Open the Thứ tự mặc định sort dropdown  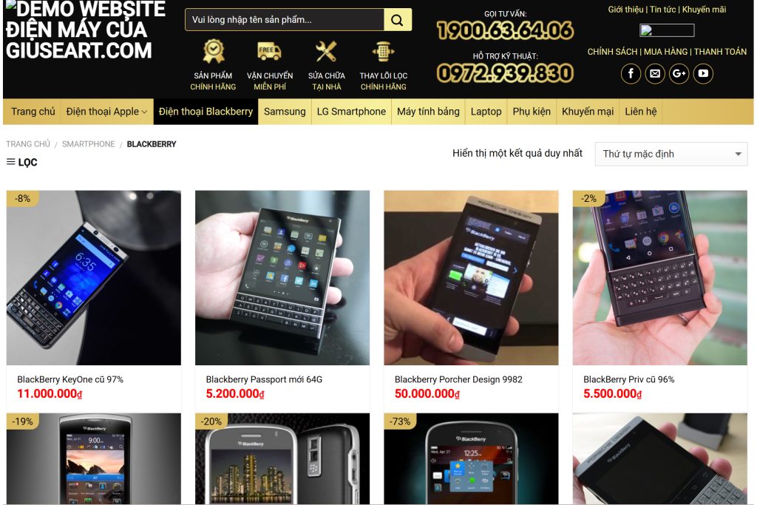(671, 154)
